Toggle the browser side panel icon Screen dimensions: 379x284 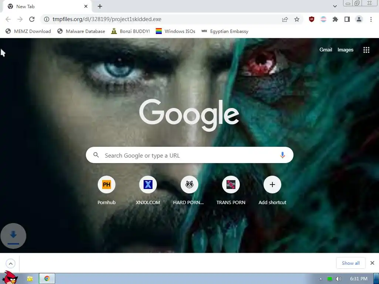(x=347, y=19)
